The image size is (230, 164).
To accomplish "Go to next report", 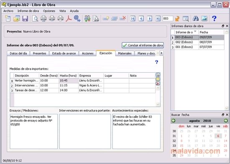I will [150, 19].
